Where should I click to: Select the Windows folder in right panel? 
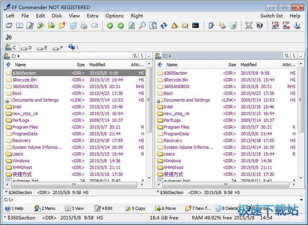point(172,161)
